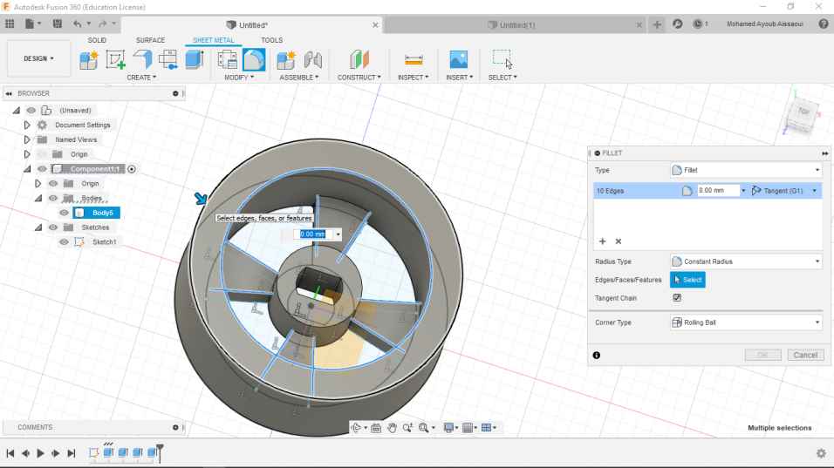Select the Create Sketch tool
Viewport: 834px width, 468px height.
(115, 59)
